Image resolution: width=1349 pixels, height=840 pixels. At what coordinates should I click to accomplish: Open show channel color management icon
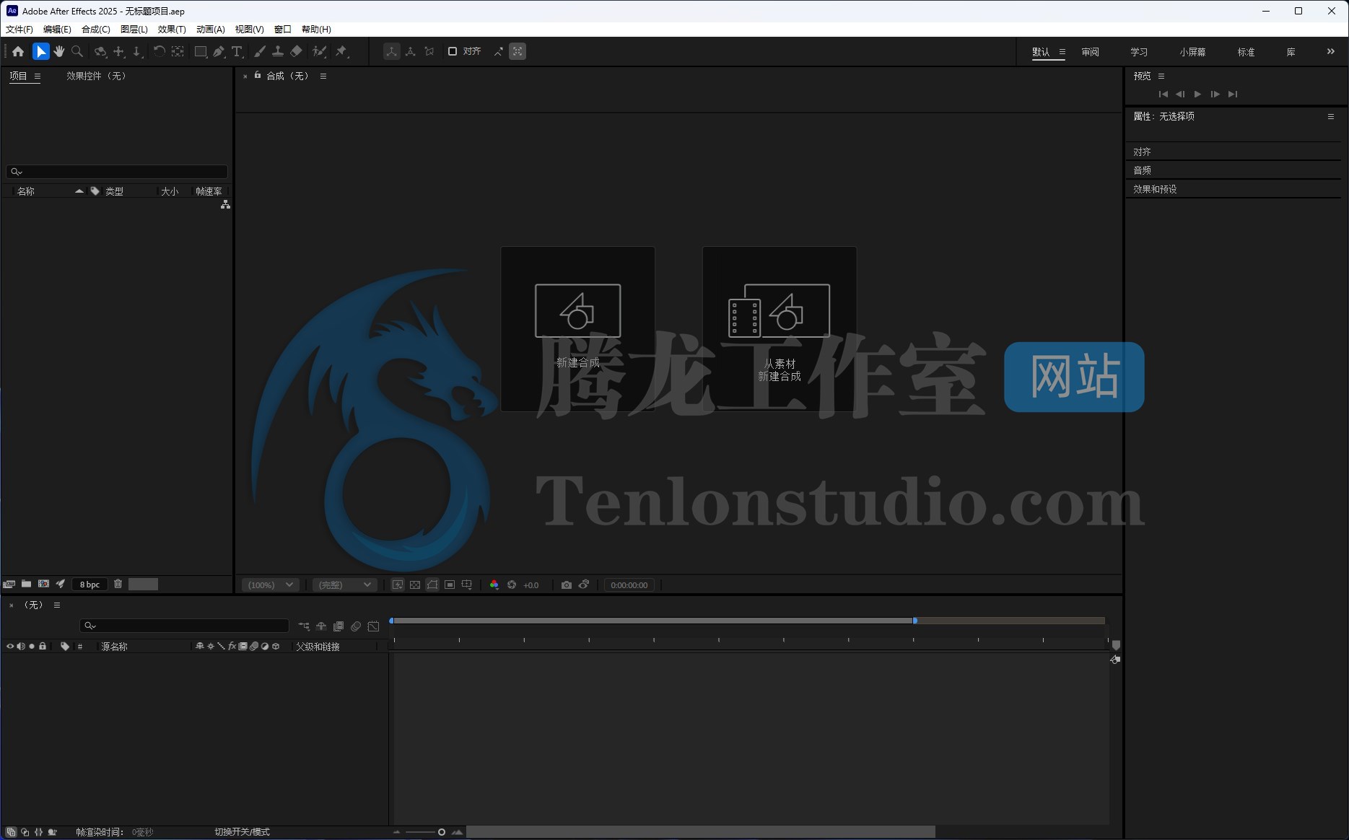point(494,585)
